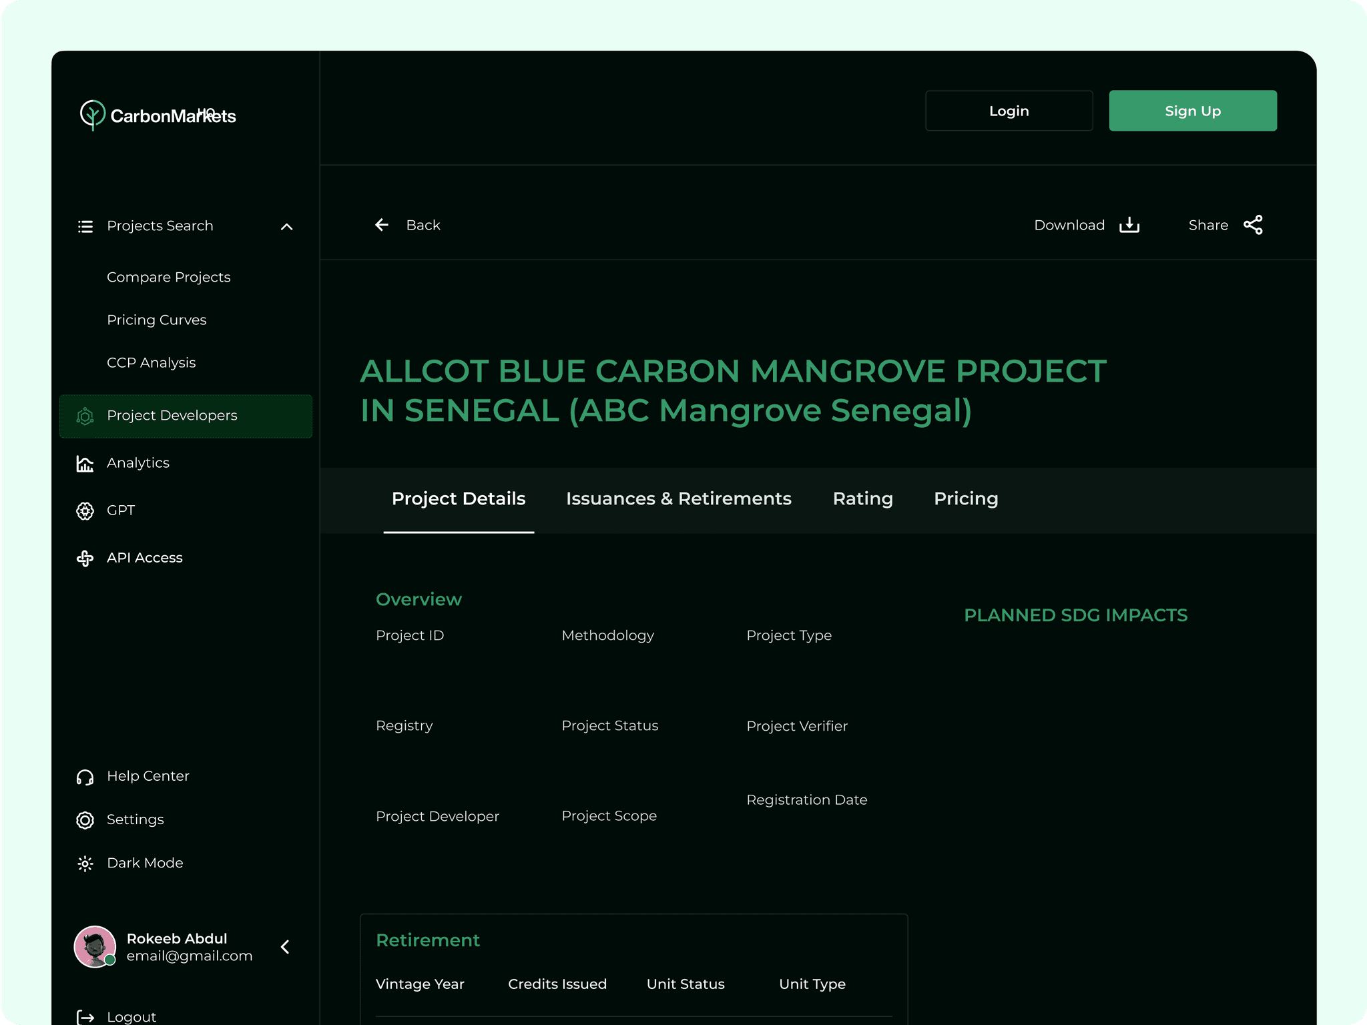
Task: Click the GPT sidebar icon
Action: (85, 511)
